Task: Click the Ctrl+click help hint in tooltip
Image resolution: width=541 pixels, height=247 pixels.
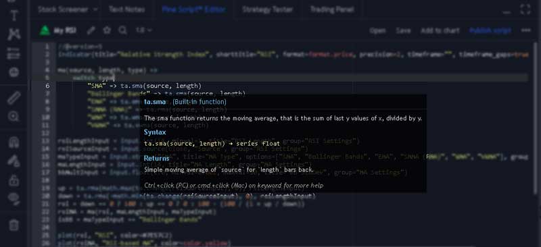Action: click(x=233, y=186)
